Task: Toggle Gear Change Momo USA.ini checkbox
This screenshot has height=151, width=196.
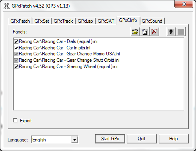Action: (x=16, y=54)
